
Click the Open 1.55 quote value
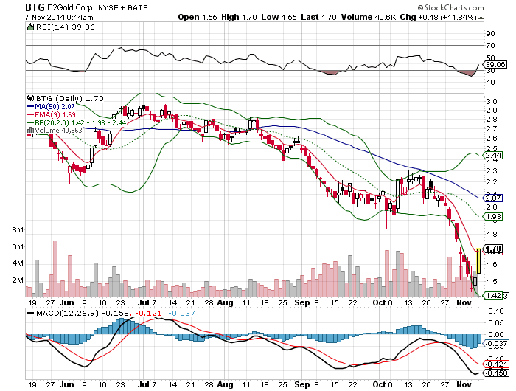(x=198, y=17)
